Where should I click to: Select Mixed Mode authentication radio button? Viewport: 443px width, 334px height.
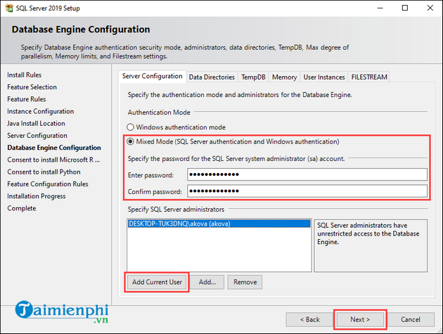pyautogui.click(x=130, y=141)
